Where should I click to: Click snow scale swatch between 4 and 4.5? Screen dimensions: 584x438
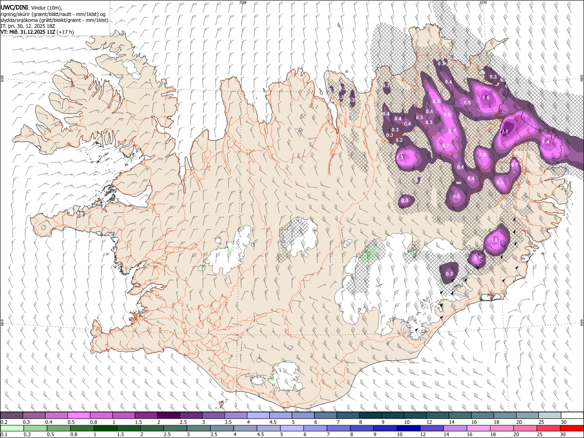pyautogui.click(x=258, y=416)
